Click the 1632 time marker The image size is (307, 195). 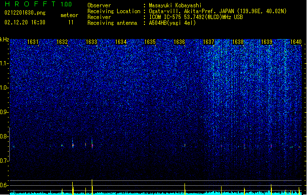point(62,42)
